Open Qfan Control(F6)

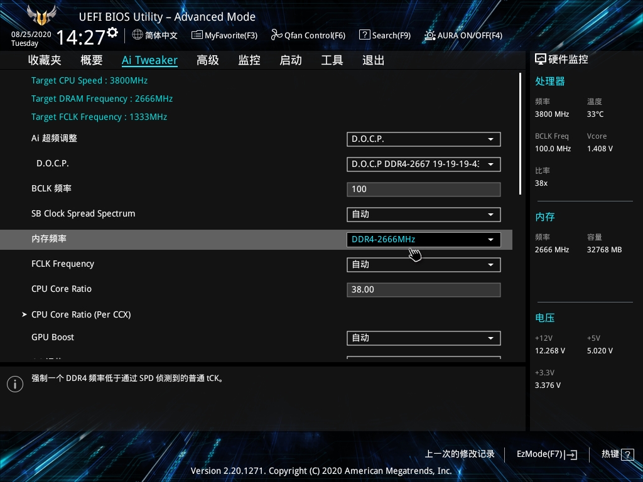click(x=308, y=35)
